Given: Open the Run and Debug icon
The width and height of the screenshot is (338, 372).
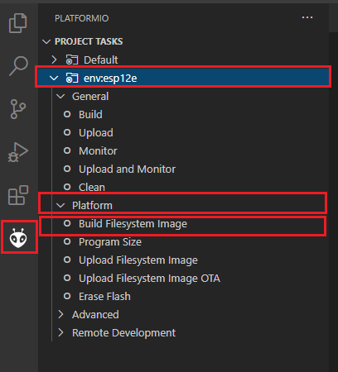Looking at the screenshot, I should [x=18, y=152].
